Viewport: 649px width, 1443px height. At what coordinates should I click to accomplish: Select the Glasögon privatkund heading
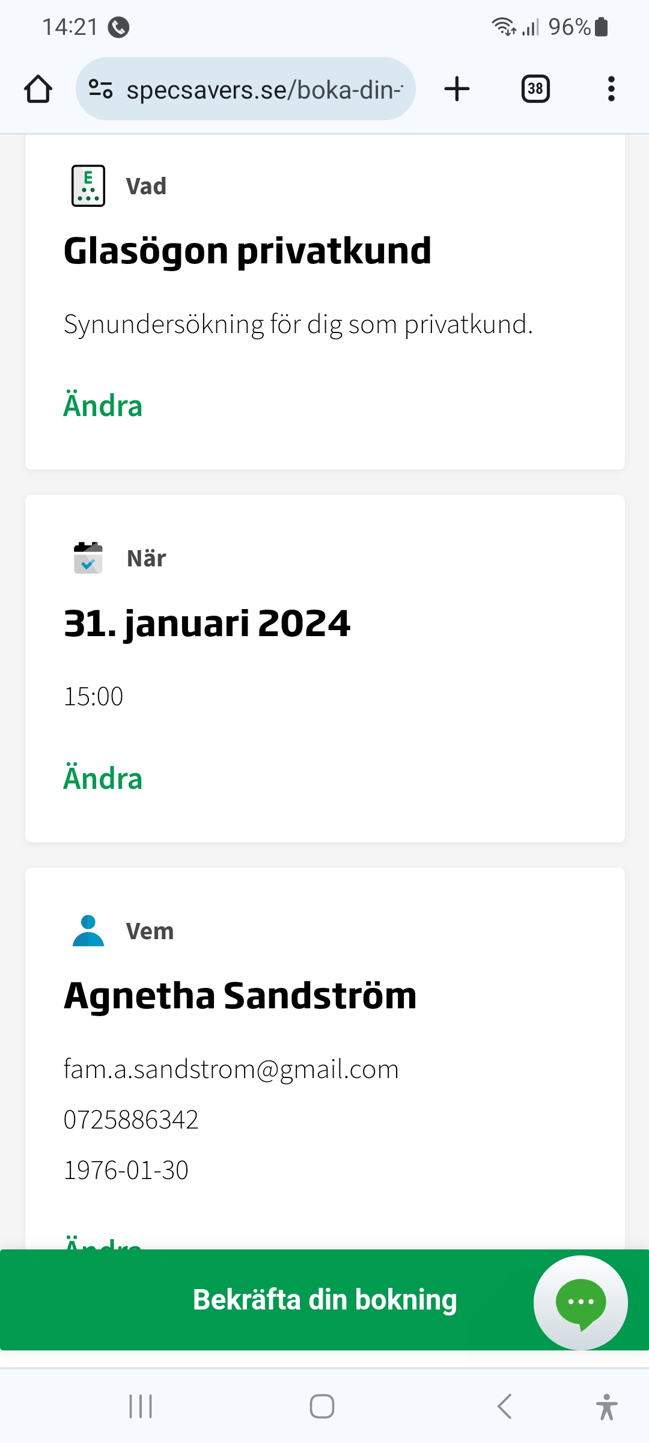pyautogui.click(x=248, y=251)
